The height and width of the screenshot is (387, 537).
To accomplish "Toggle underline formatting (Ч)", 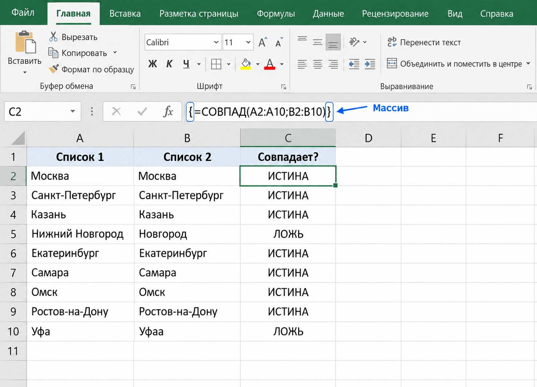I will [x=186, y=64].
